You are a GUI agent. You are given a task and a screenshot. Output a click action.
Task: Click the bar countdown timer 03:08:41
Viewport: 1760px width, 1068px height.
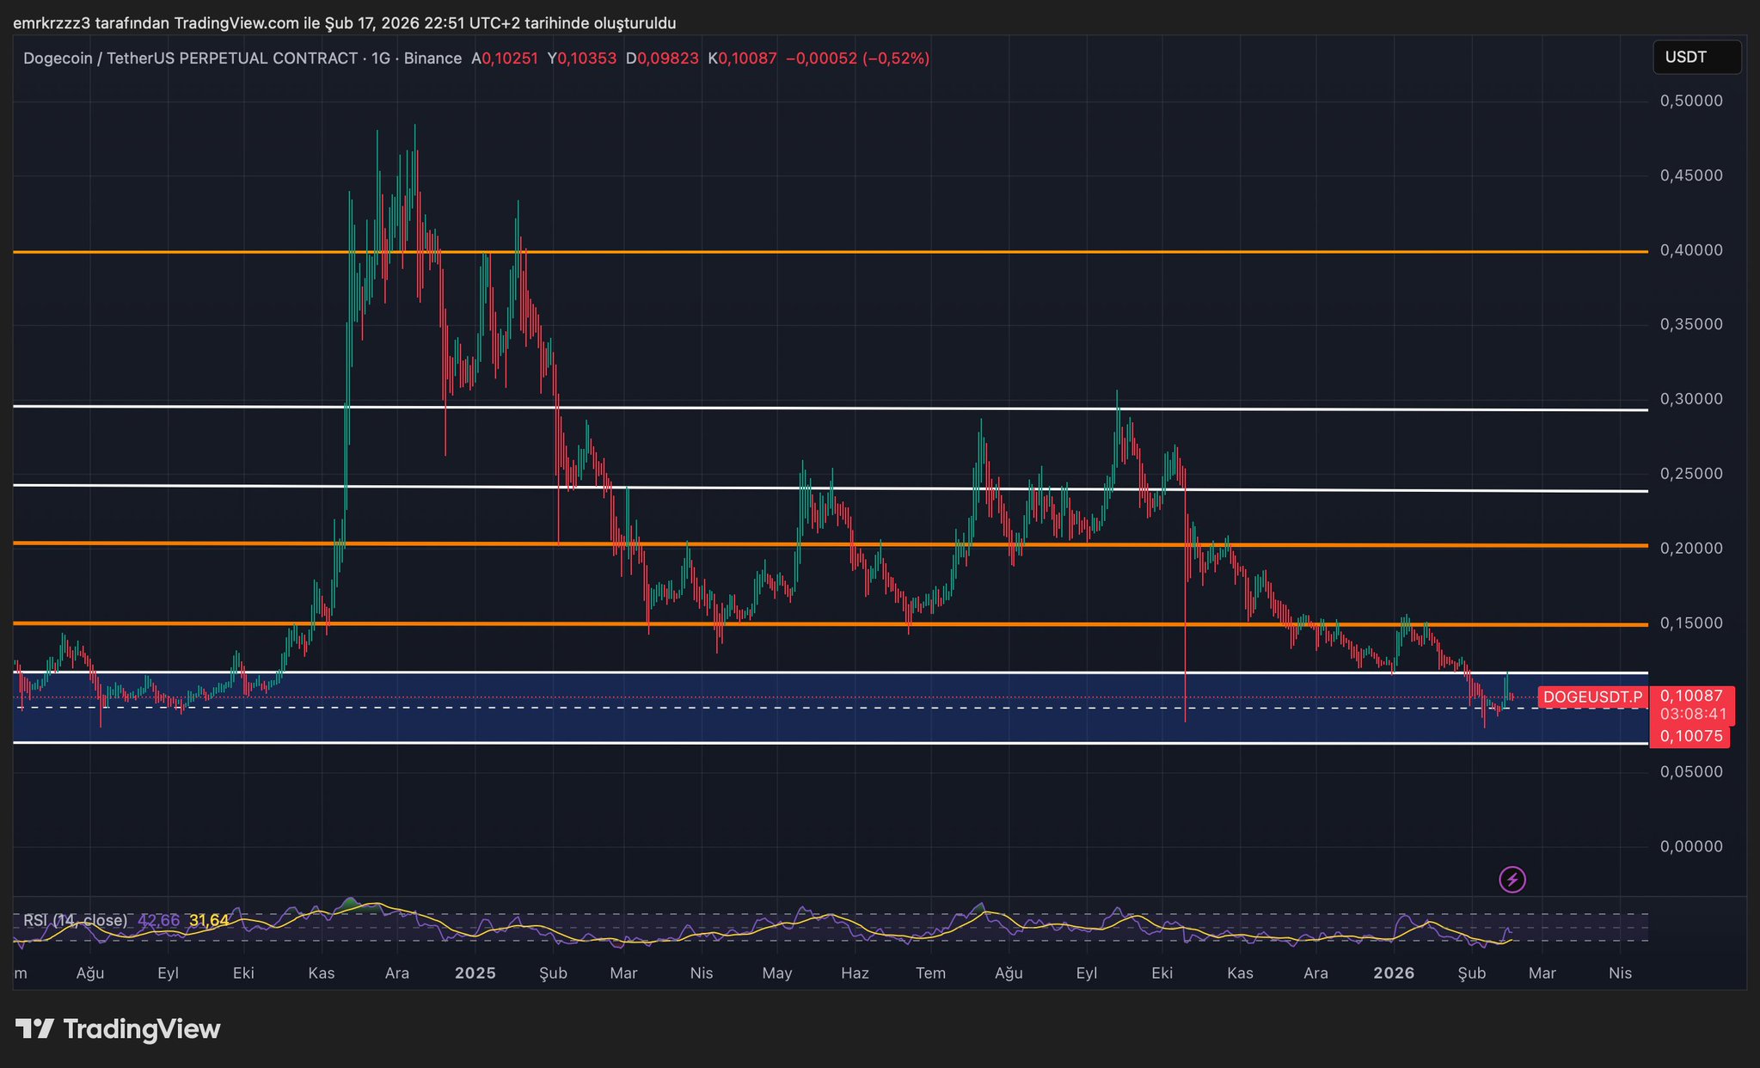1693,714
